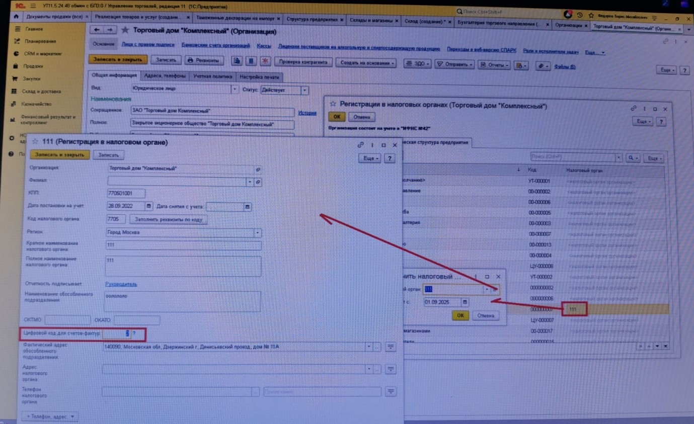Click the Цифровой код для счетов-фактур field
The height and width of the screenshot is (424, 694).
click(116, 333)
